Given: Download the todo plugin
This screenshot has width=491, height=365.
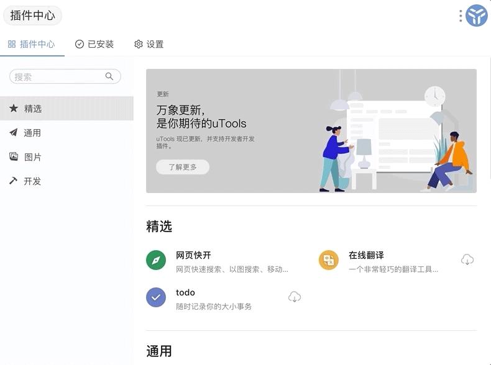Looking at the screenshot, I should coord(295,297).
